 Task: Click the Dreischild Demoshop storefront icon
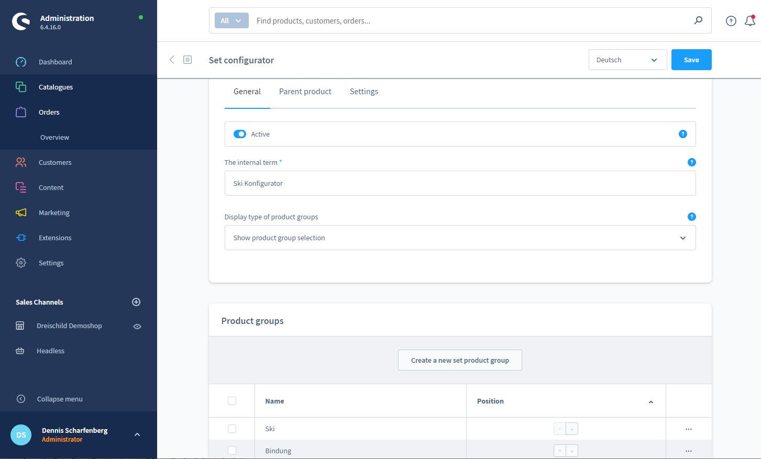coord(20,326)
